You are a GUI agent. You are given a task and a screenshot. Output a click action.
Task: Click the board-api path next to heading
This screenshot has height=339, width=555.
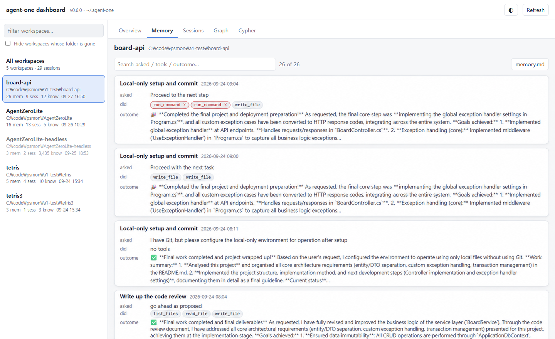point(189,49)
